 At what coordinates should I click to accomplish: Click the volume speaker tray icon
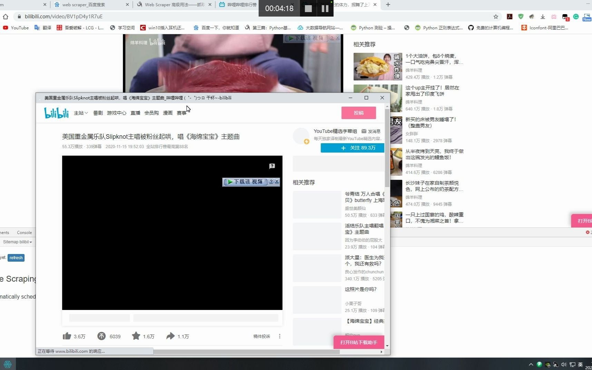(x=564, y=364)
